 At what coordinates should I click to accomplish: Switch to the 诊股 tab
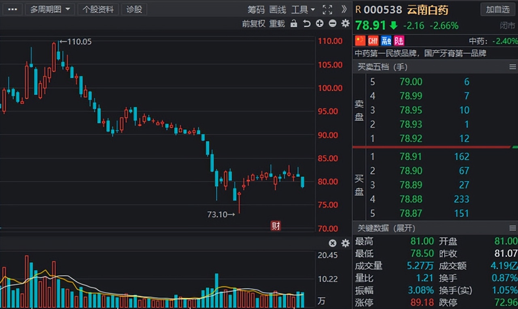pyautogui.click(x=134, y=9)
